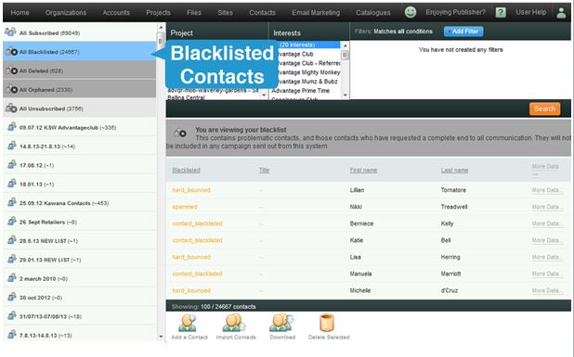Click the All Unsubscribed list icon
Viewport: 574px width, 357px height.
click(x=11, y=108)
